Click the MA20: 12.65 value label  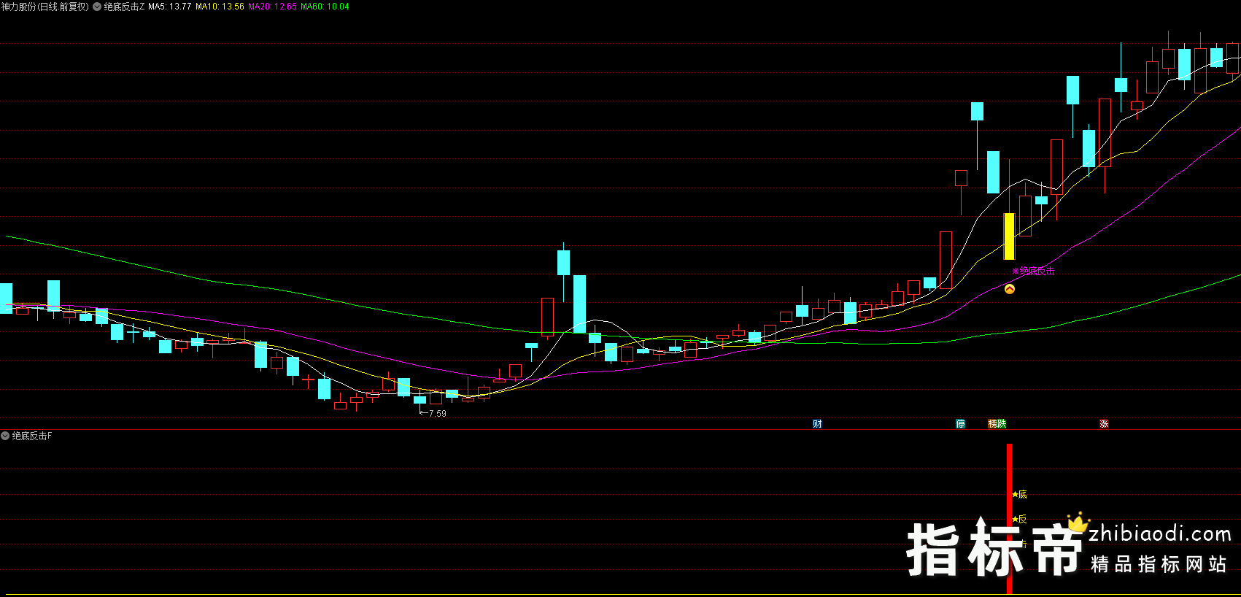tap(273, 7)
